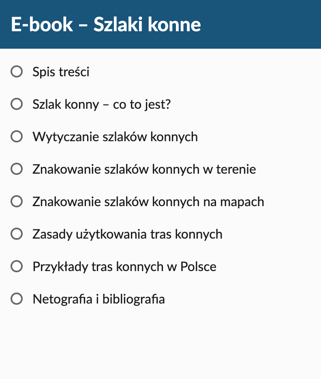Open 'Znakowanie szlaków konnych na mapach' text
The image size is (321, 379).
coord(148,202)
